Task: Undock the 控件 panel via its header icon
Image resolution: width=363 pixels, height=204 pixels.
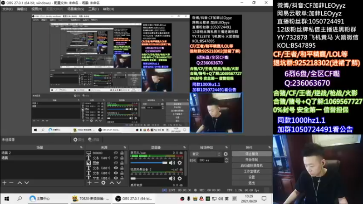Action: 269,147
